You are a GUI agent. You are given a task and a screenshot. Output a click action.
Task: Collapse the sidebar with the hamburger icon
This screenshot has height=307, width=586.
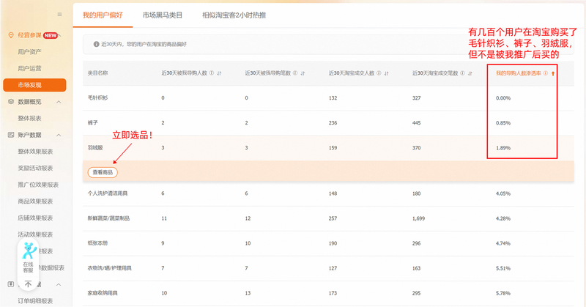pos(59,15)
